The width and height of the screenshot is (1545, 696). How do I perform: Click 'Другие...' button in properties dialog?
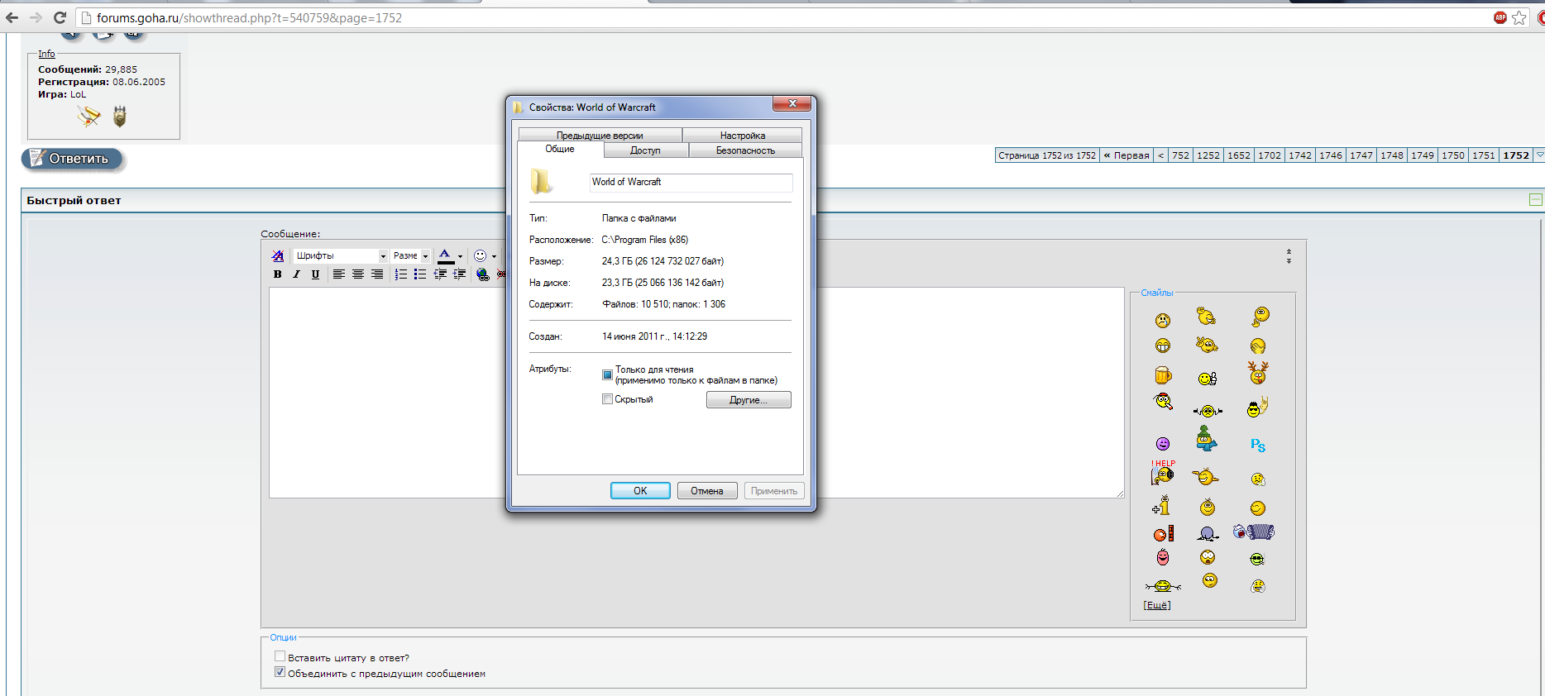coord(749,400)
